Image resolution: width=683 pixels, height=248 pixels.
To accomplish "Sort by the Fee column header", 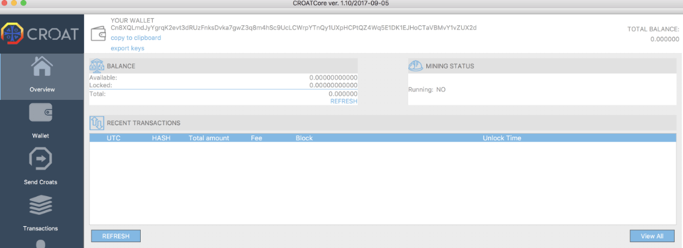I will click(x=256, y=138).
